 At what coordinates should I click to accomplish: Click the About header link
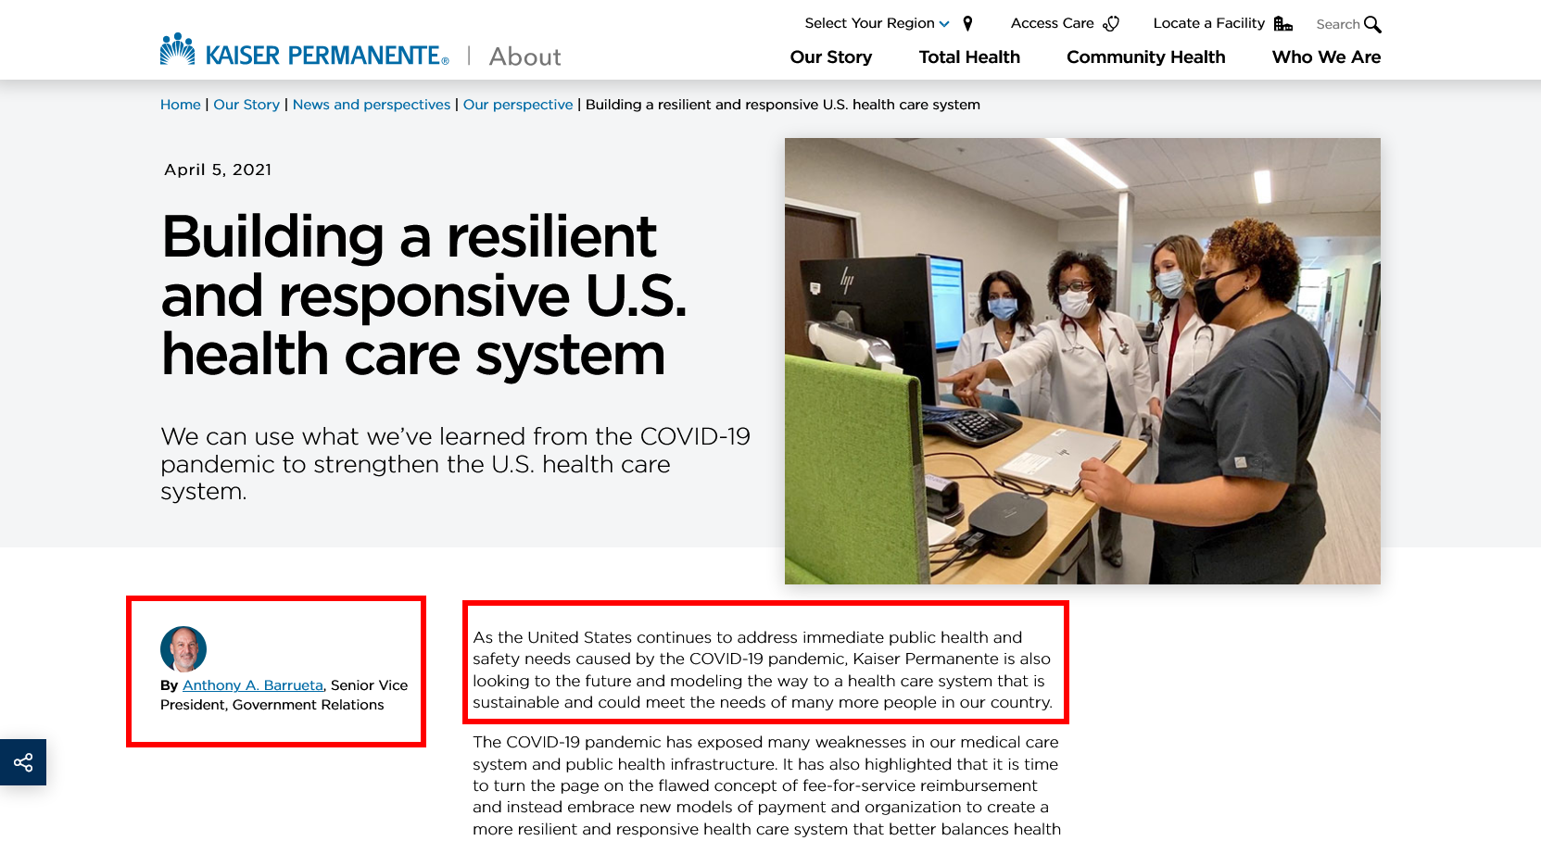click(524, 56)
